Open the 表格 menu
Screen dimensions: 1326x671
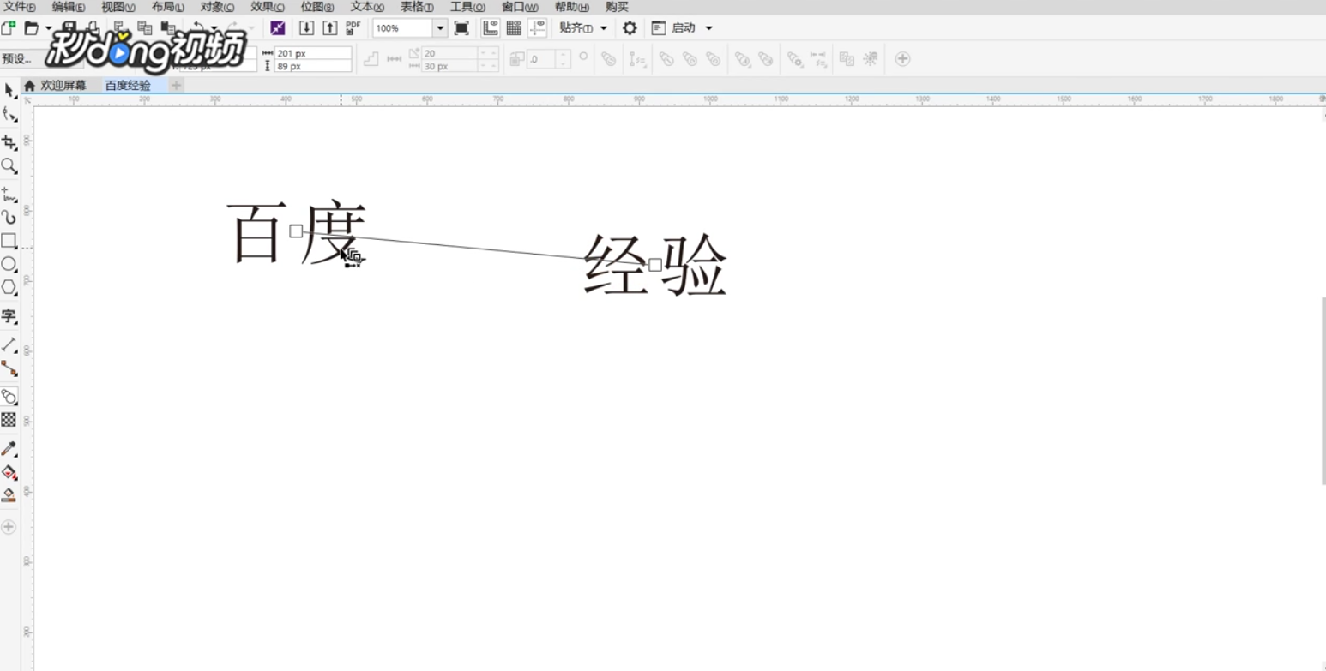tap(417, 7)
